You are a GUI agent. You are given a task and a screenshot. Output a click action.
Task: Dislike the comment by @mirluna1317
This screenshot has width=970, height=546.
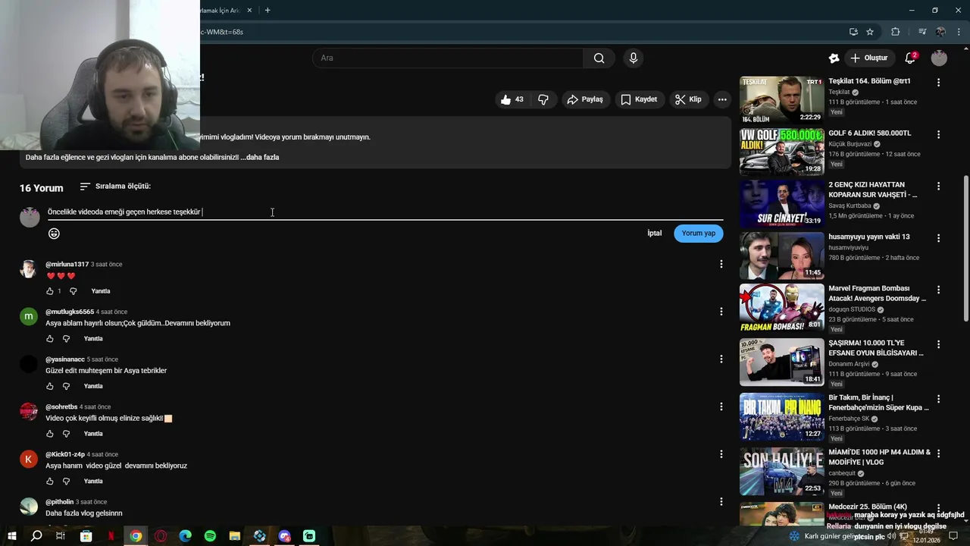pos(74,291)
